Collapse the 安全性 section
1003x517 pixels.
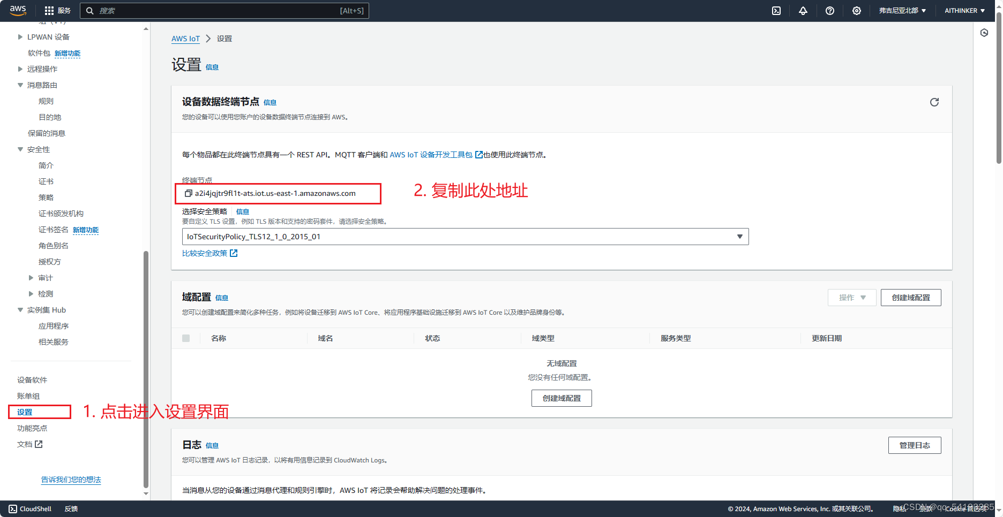click(x=20, y=149)
